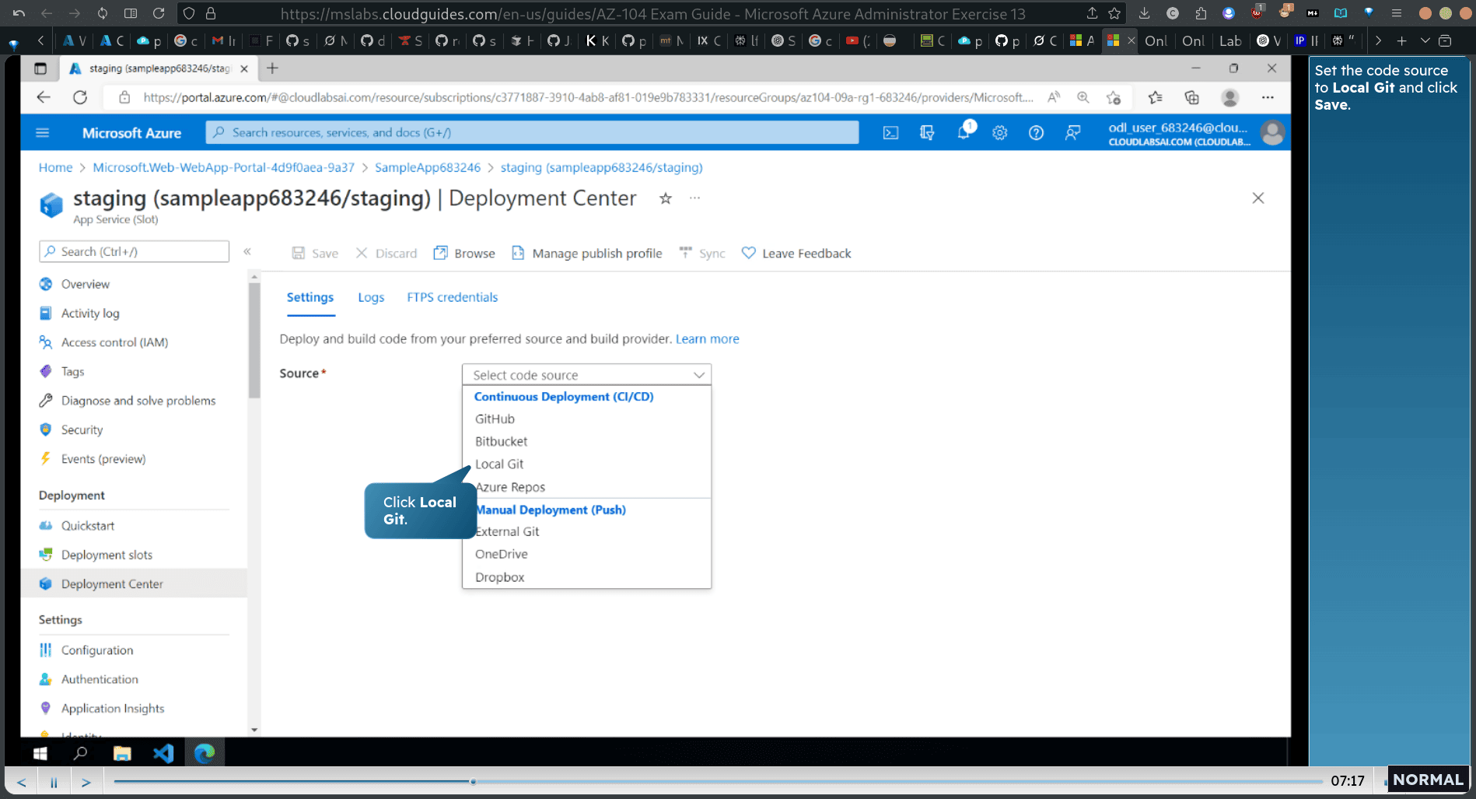The width and height of the screenshot is (1476, 799).
Task: Follow the Learn more link
Action: pyautogui.click(x=707, y=339)
